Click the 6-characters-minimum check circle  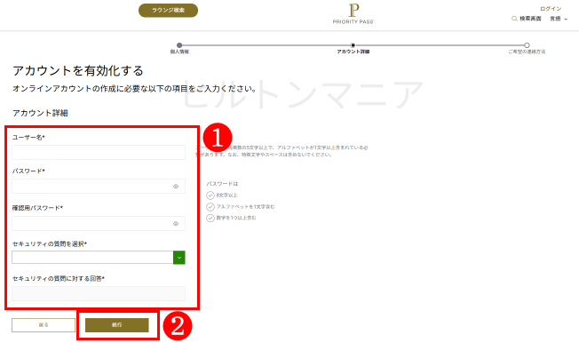pos(210,195)
